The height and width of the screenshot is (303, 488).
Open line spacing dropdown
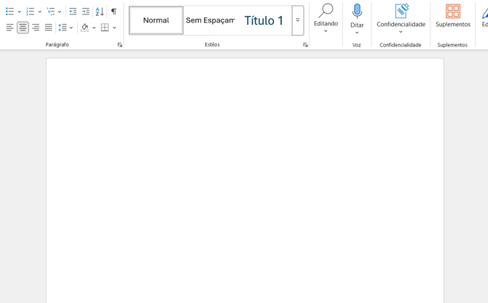click(66, 28)
